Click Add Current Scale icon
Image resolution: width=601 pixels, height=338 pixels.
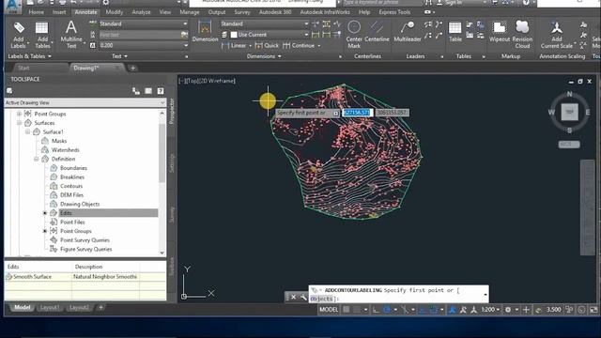[557, 35]
